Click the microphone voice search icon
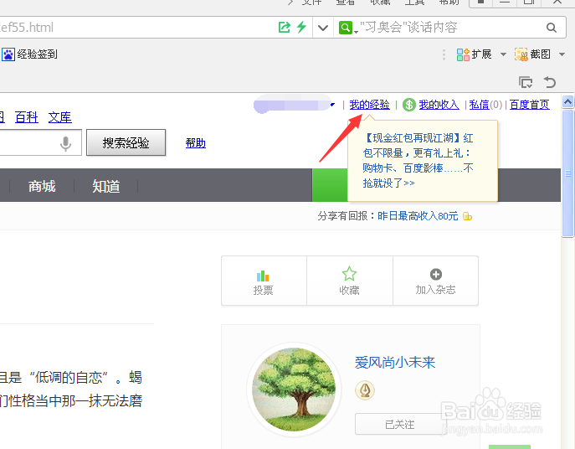Viewport: 575px width, 449px height. pyautogui.click(x=65, y=143)
